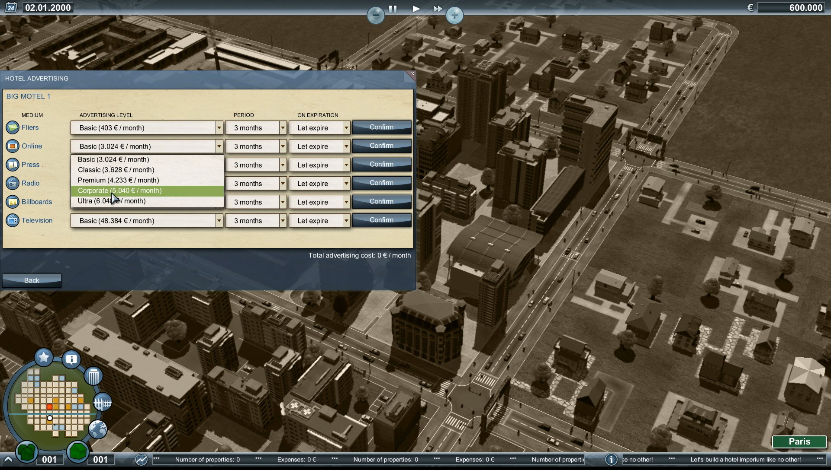
Task: Open the Press advertising medium icon
Action: pos(13,165)
